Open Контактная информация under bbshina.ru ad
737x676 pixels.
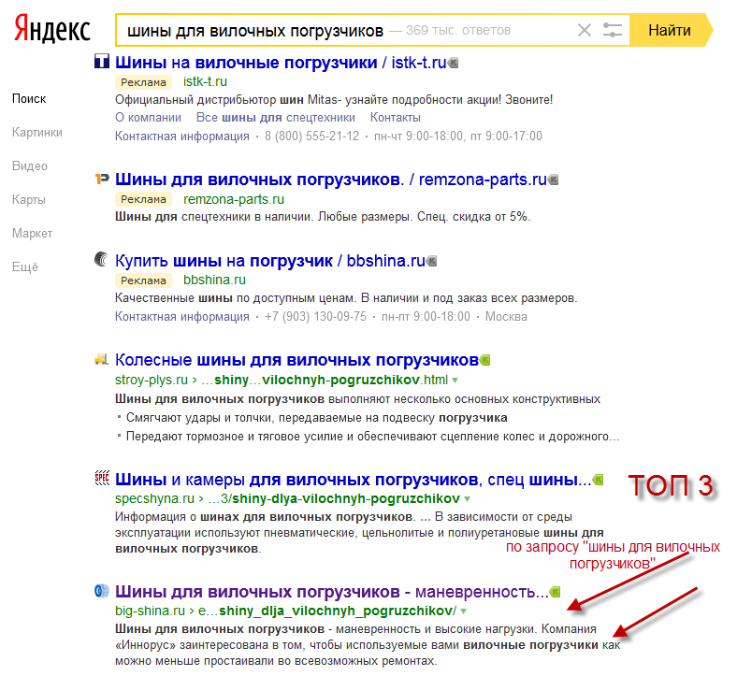182,317
